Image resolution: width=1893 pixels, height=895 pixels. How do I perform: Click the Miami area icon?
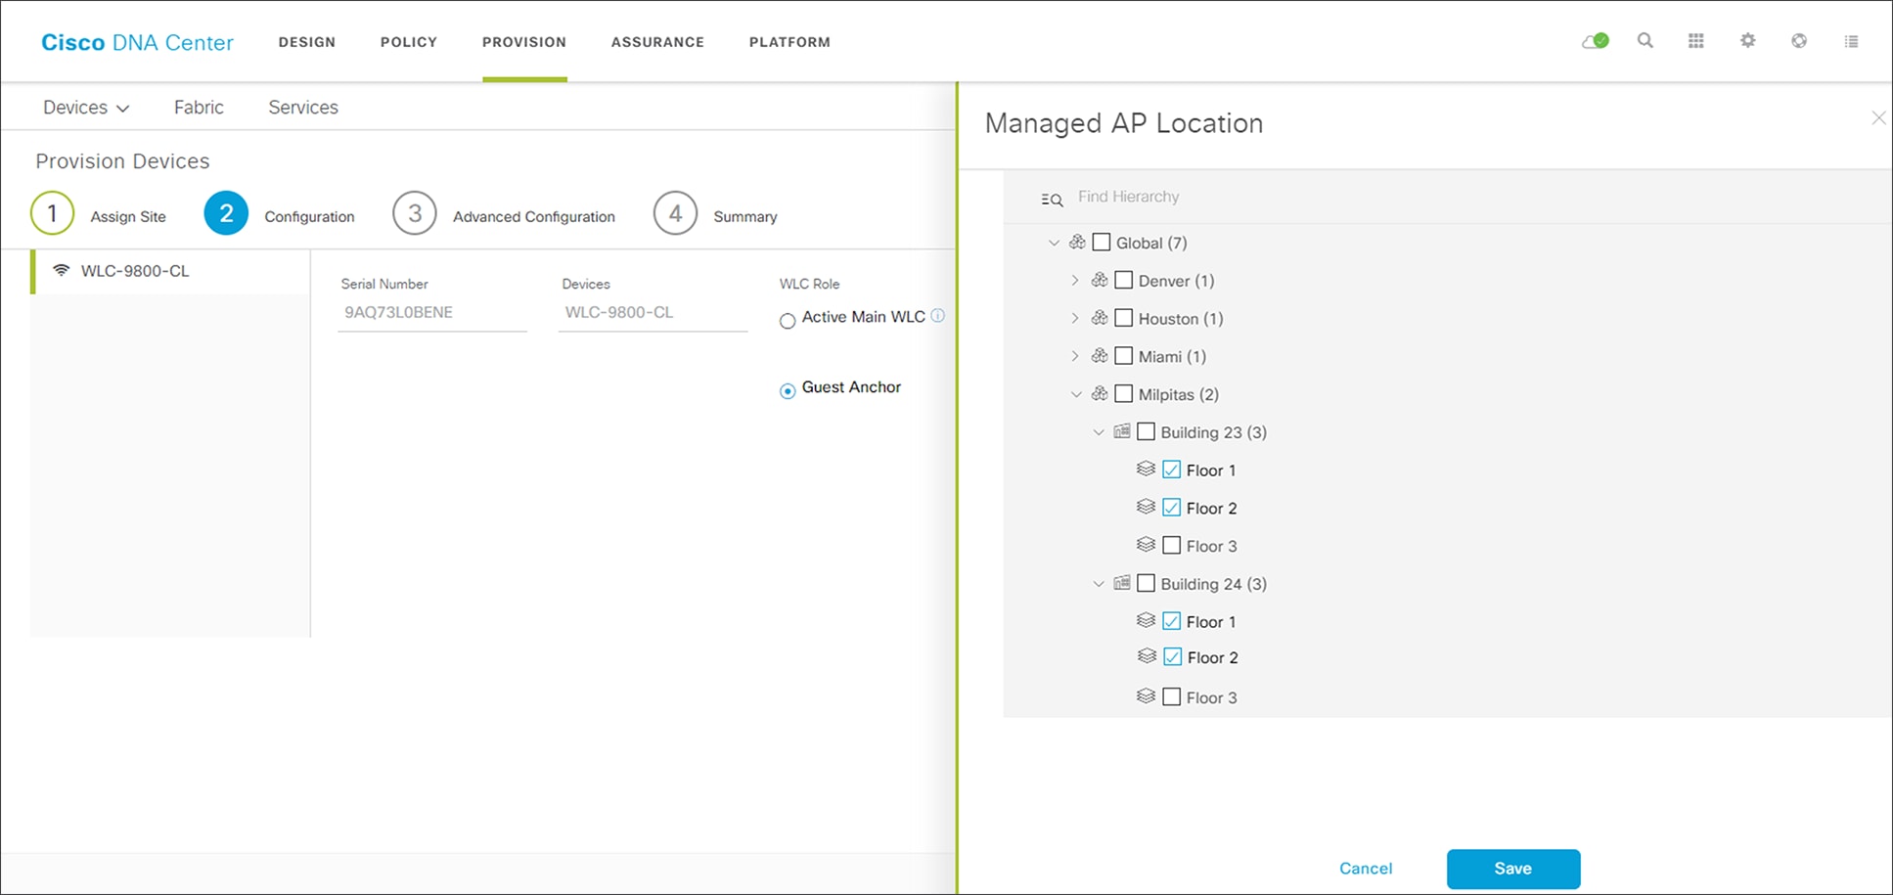click(x=1100, y=356)
